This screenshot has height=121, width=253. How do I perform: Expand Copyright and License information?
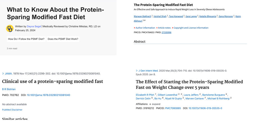(191, 28)
